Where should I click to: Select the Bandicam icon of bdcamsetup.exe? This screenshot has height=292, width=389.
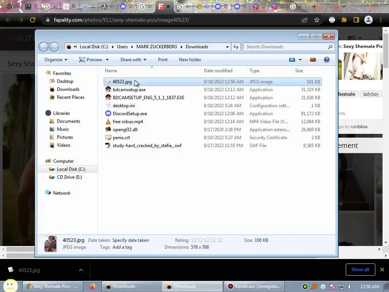[108, 90]
